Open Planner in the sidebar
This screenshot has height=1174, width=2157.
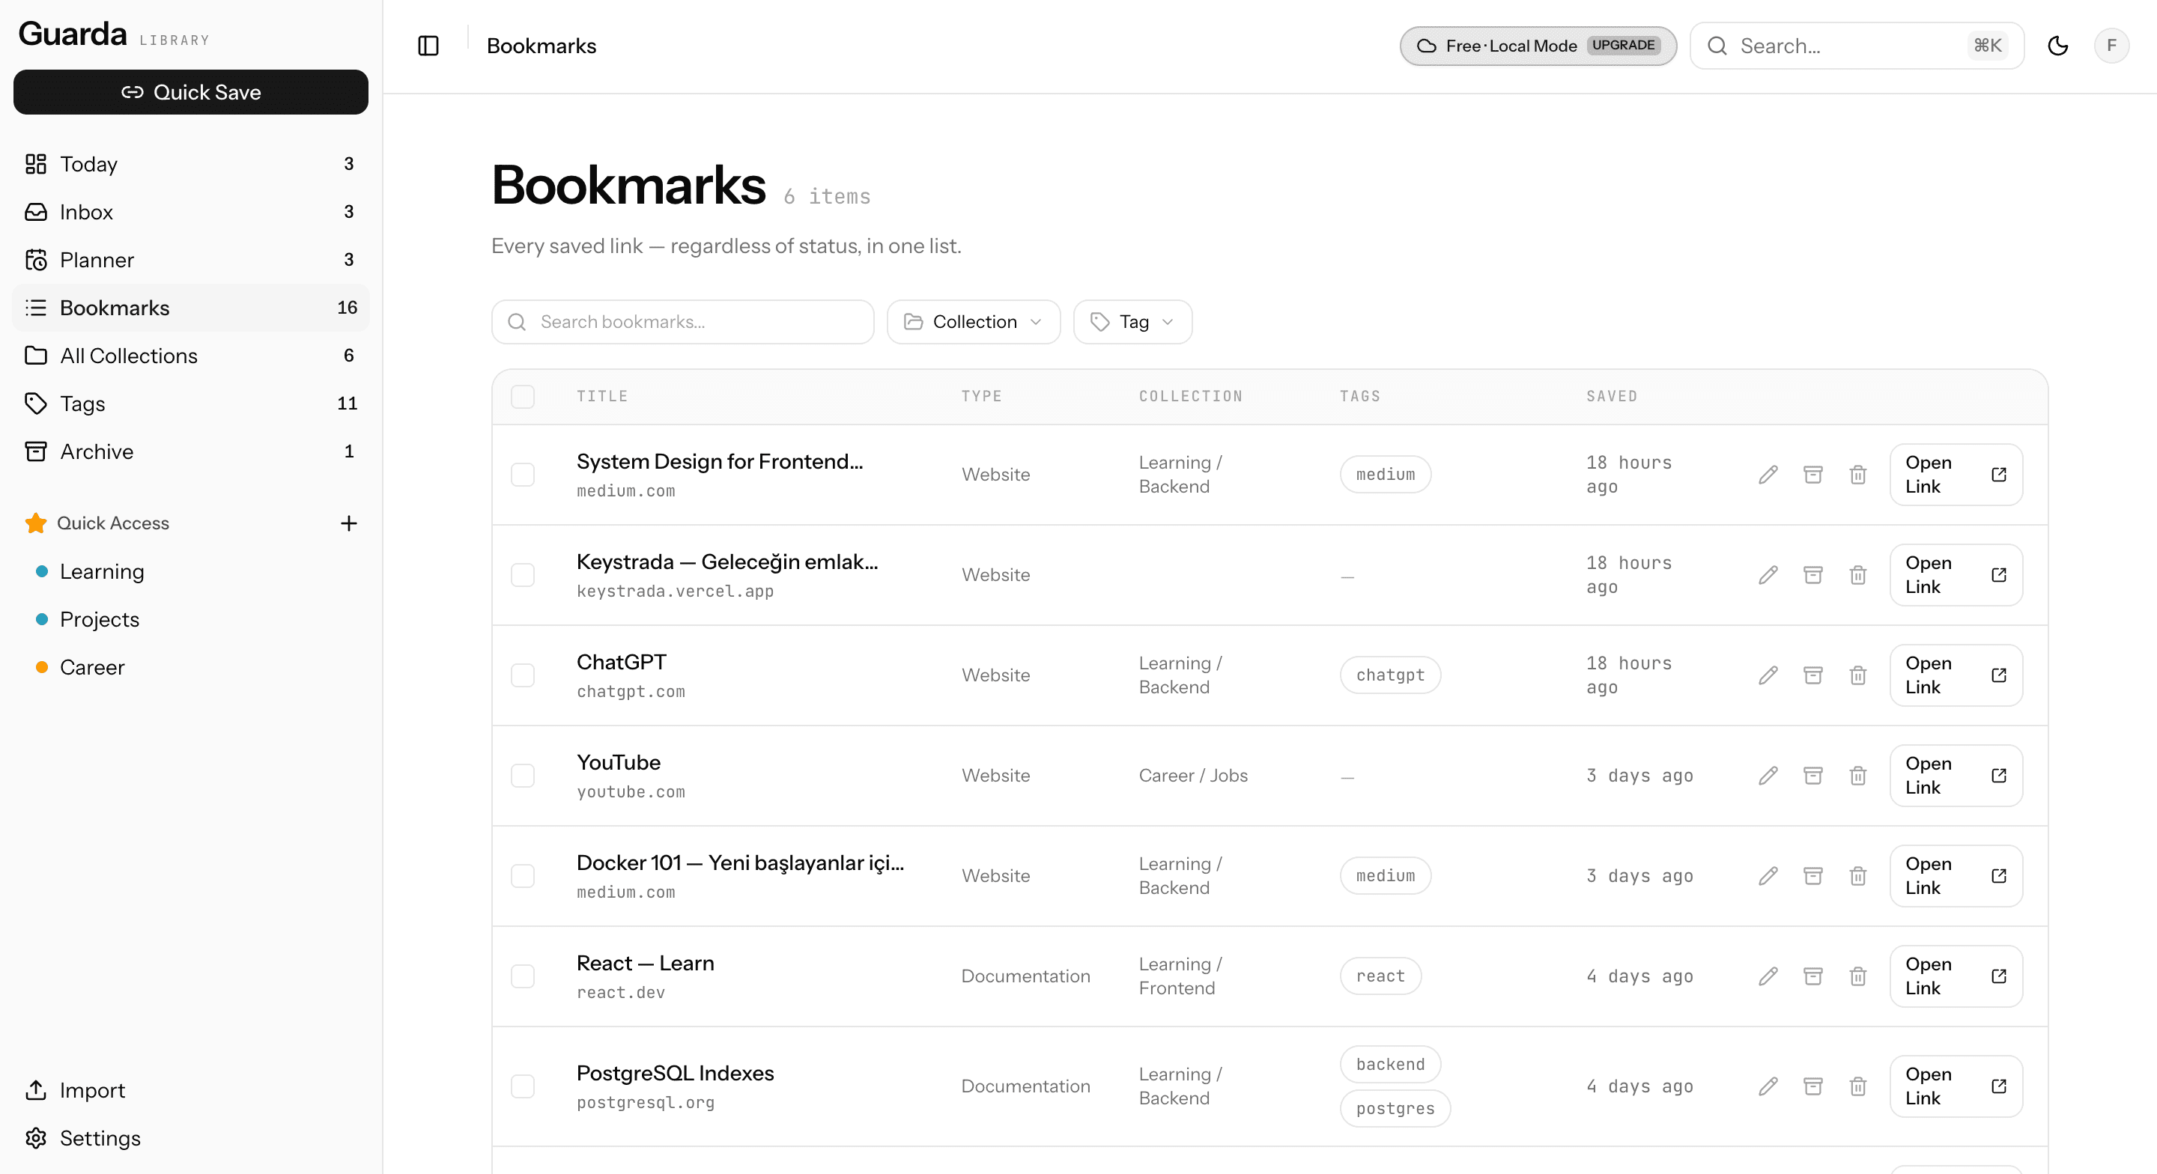[x=191, y=261]
